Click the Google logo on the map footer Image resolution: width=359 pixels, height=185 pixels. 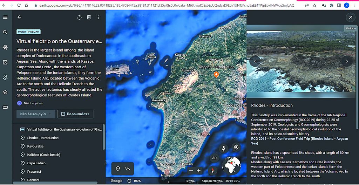point(116,181)
